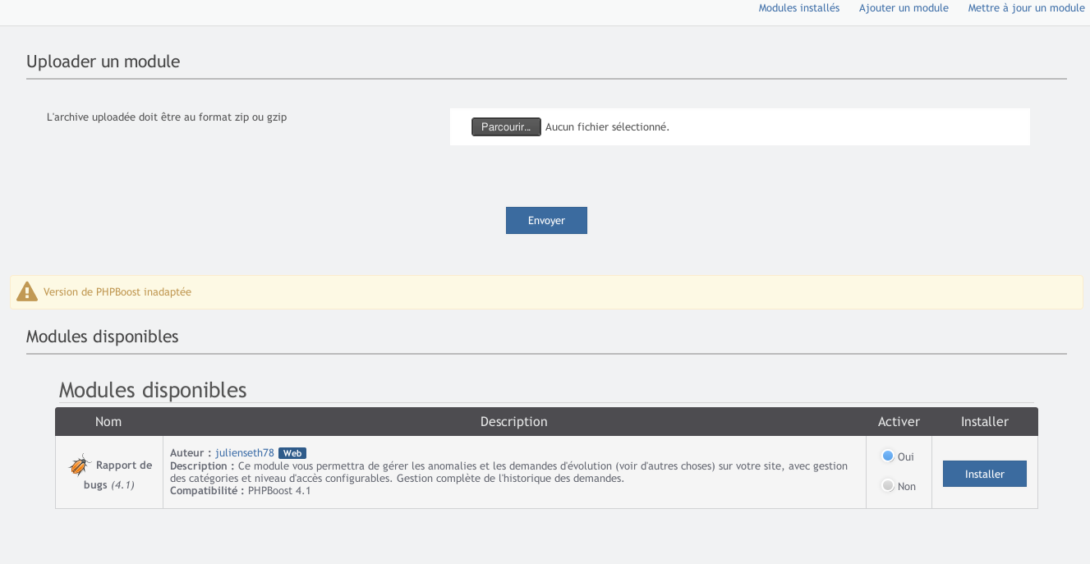Open author julienseth78's profile link
The image size is (1090, 564).
coord(245,453)
